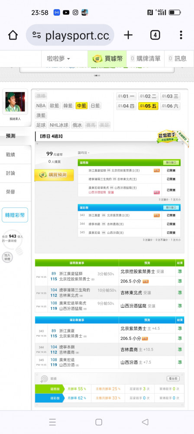The image size is (194, 434).
Task: Click 月勝率 62 % stat
Action: pyautogui.click(x=77, y=398)
